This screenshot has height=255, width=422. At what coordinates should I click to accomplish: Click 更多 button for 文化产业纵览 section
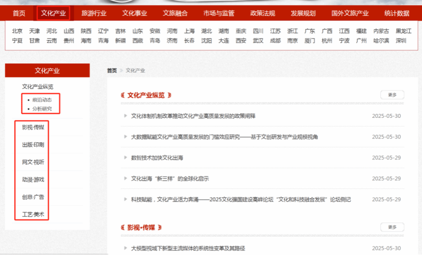click(392, 95)
